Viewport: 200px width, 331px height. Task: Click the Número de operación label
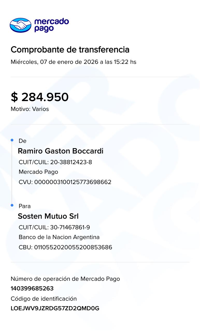[65, 279]
